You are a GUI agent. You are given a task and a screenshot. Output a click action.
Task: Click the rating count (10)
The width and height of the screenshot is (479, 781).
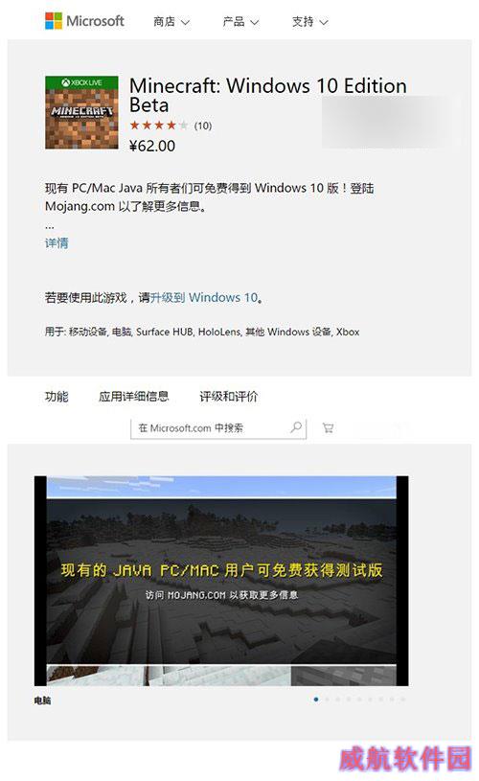[203, 126]
